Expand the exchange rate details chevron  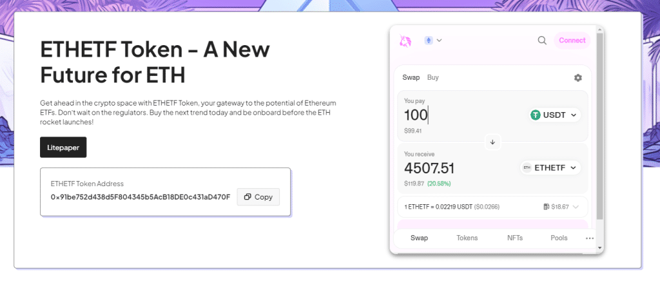tap(576, 207)
